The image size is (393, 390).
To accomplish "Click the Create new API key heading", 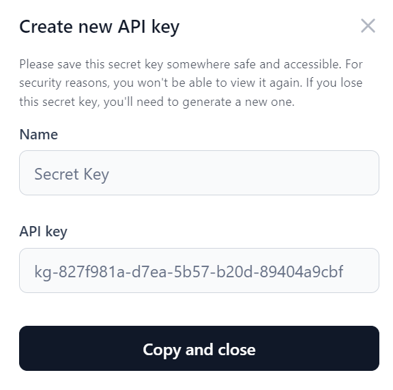I will pos(100,27).
